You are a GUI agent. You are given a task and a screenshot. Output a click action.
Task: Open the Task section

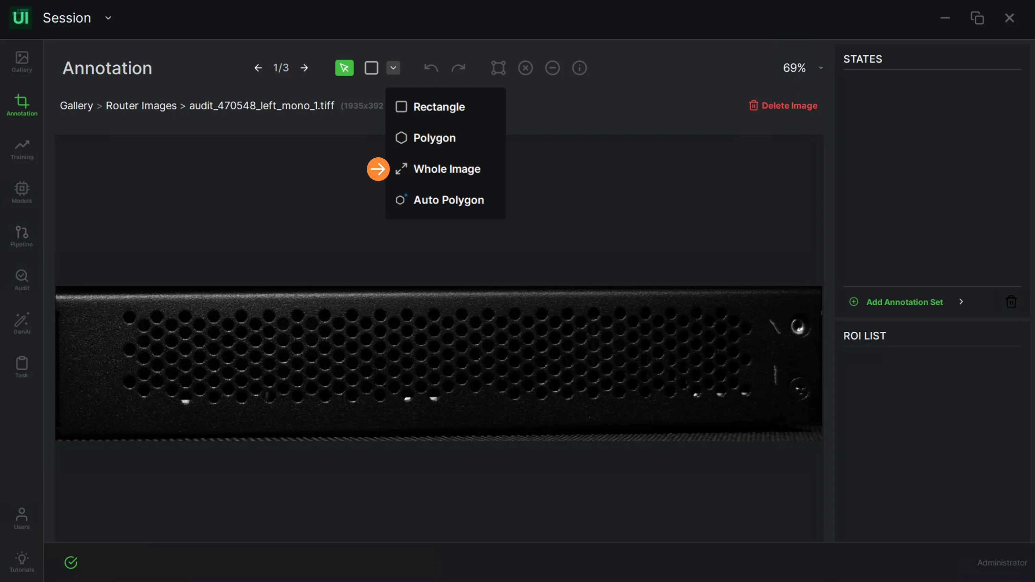pos(22,367)
